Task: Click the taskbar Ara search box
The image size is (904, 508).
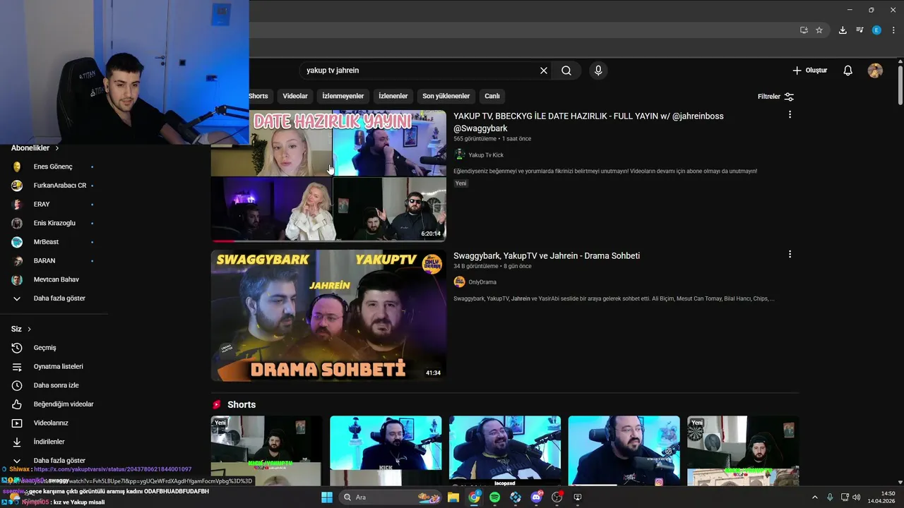Action: [391, 497]
